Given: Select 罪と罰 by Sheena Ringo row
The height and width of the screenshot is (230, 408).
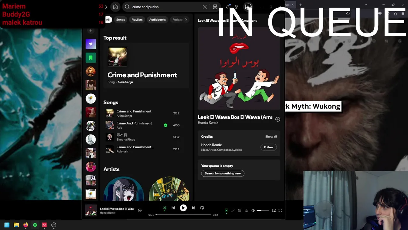Looking at the screenshot, I should tap(146, 137).
